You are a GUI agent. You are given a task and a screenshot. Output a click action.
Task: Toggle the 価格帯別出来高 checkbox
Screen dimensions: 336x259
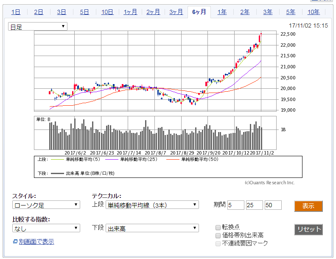coord(218,235)
